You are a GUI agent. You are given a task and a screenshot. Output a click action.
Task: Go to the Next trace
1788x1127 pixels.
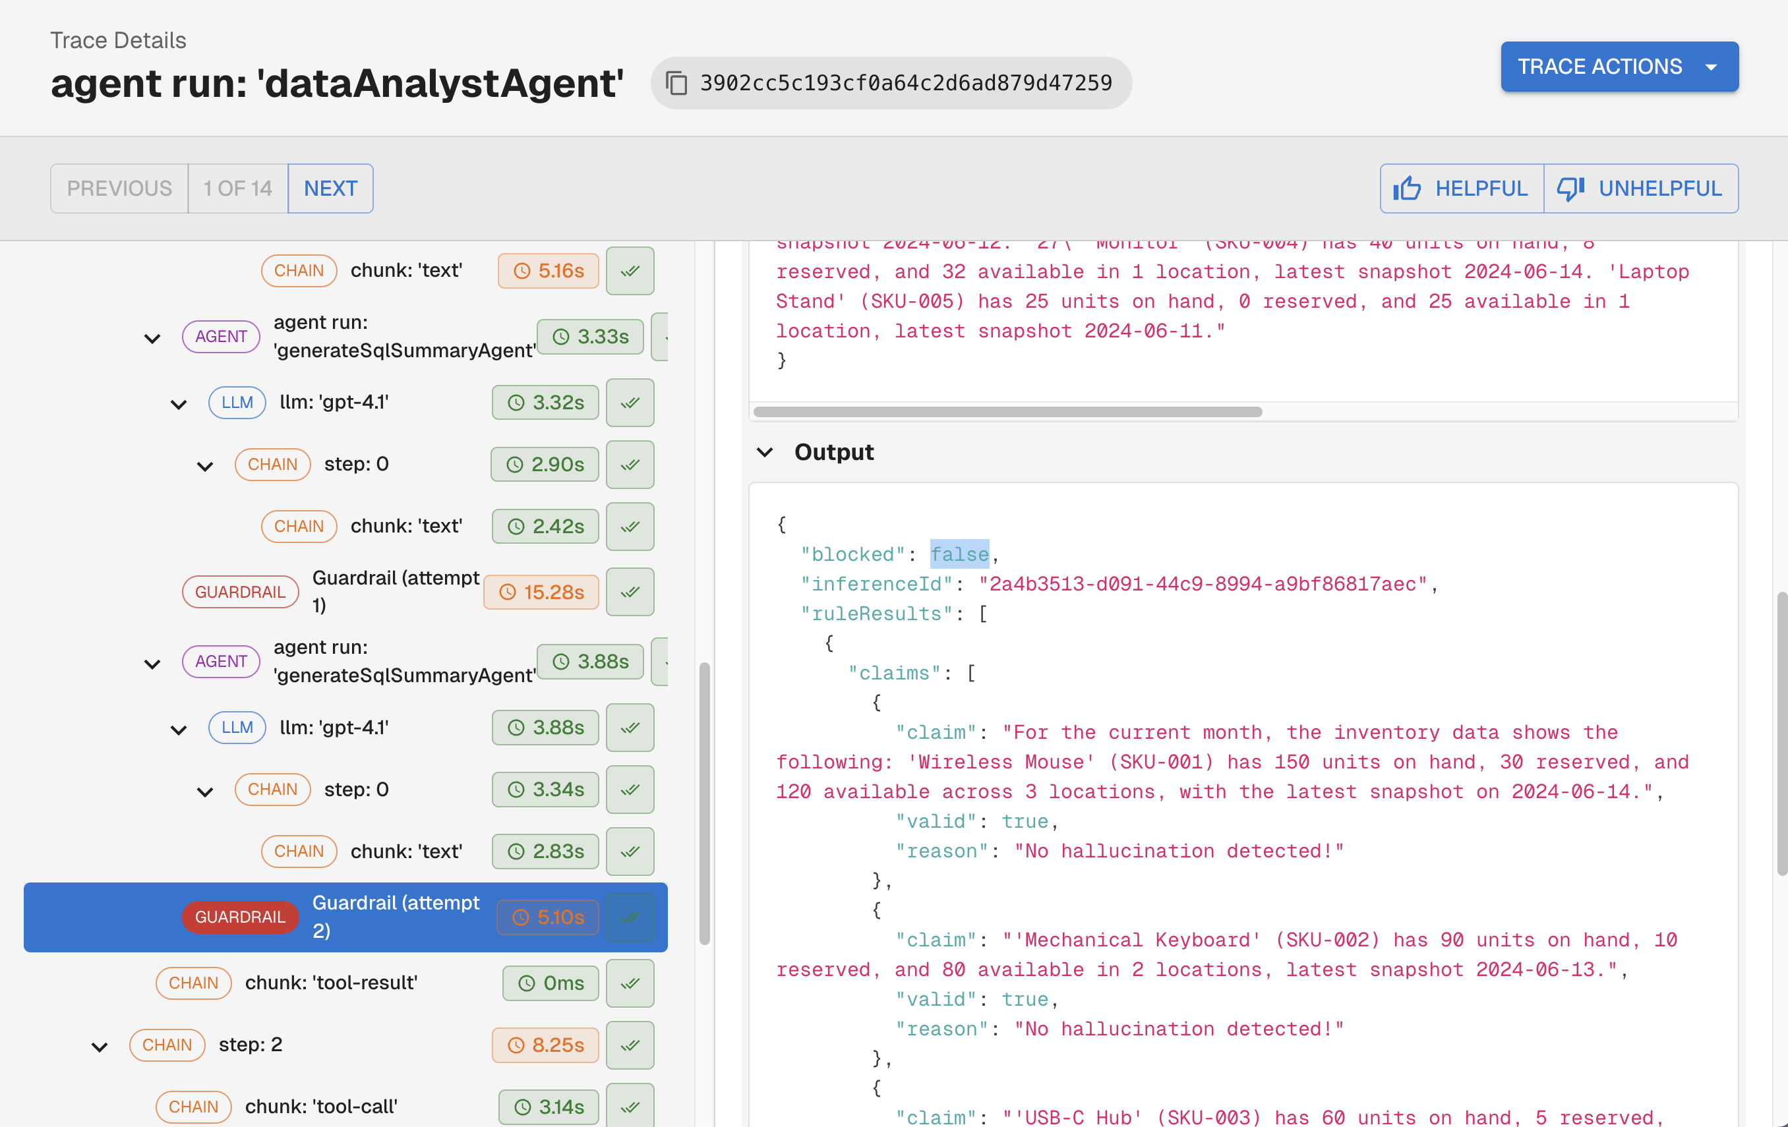(x=330, y=188)
